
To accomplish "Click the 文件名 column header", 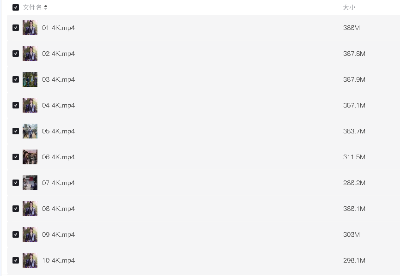I will click(32, 7).
